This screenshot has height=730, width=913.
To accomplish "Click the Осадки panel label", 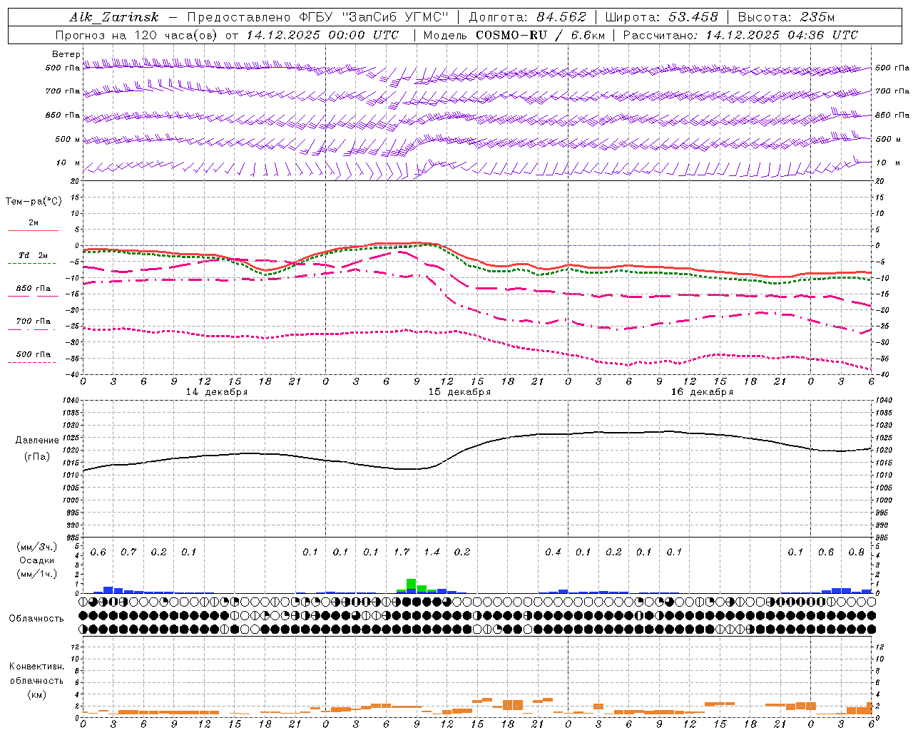I will point(37,560).
